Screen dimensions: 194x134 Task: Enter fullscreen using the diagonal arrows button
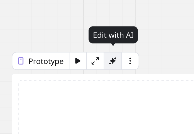[x=95, y=61]
